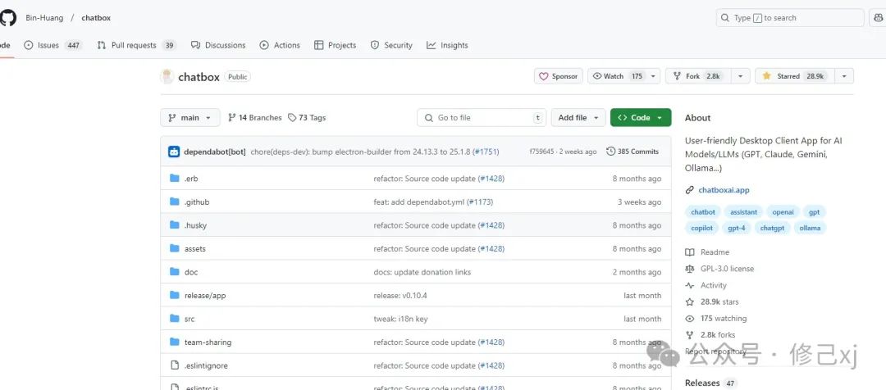The height and width of the screenshot is (390, 886).
Task: Click the src folder icon
Action: tap(174, 319)
